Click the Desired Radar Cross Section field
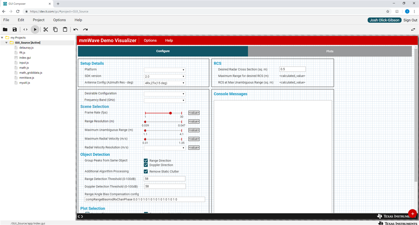Image resolution: width=419 pixels, height=225 pixels. tap(292, 69)
